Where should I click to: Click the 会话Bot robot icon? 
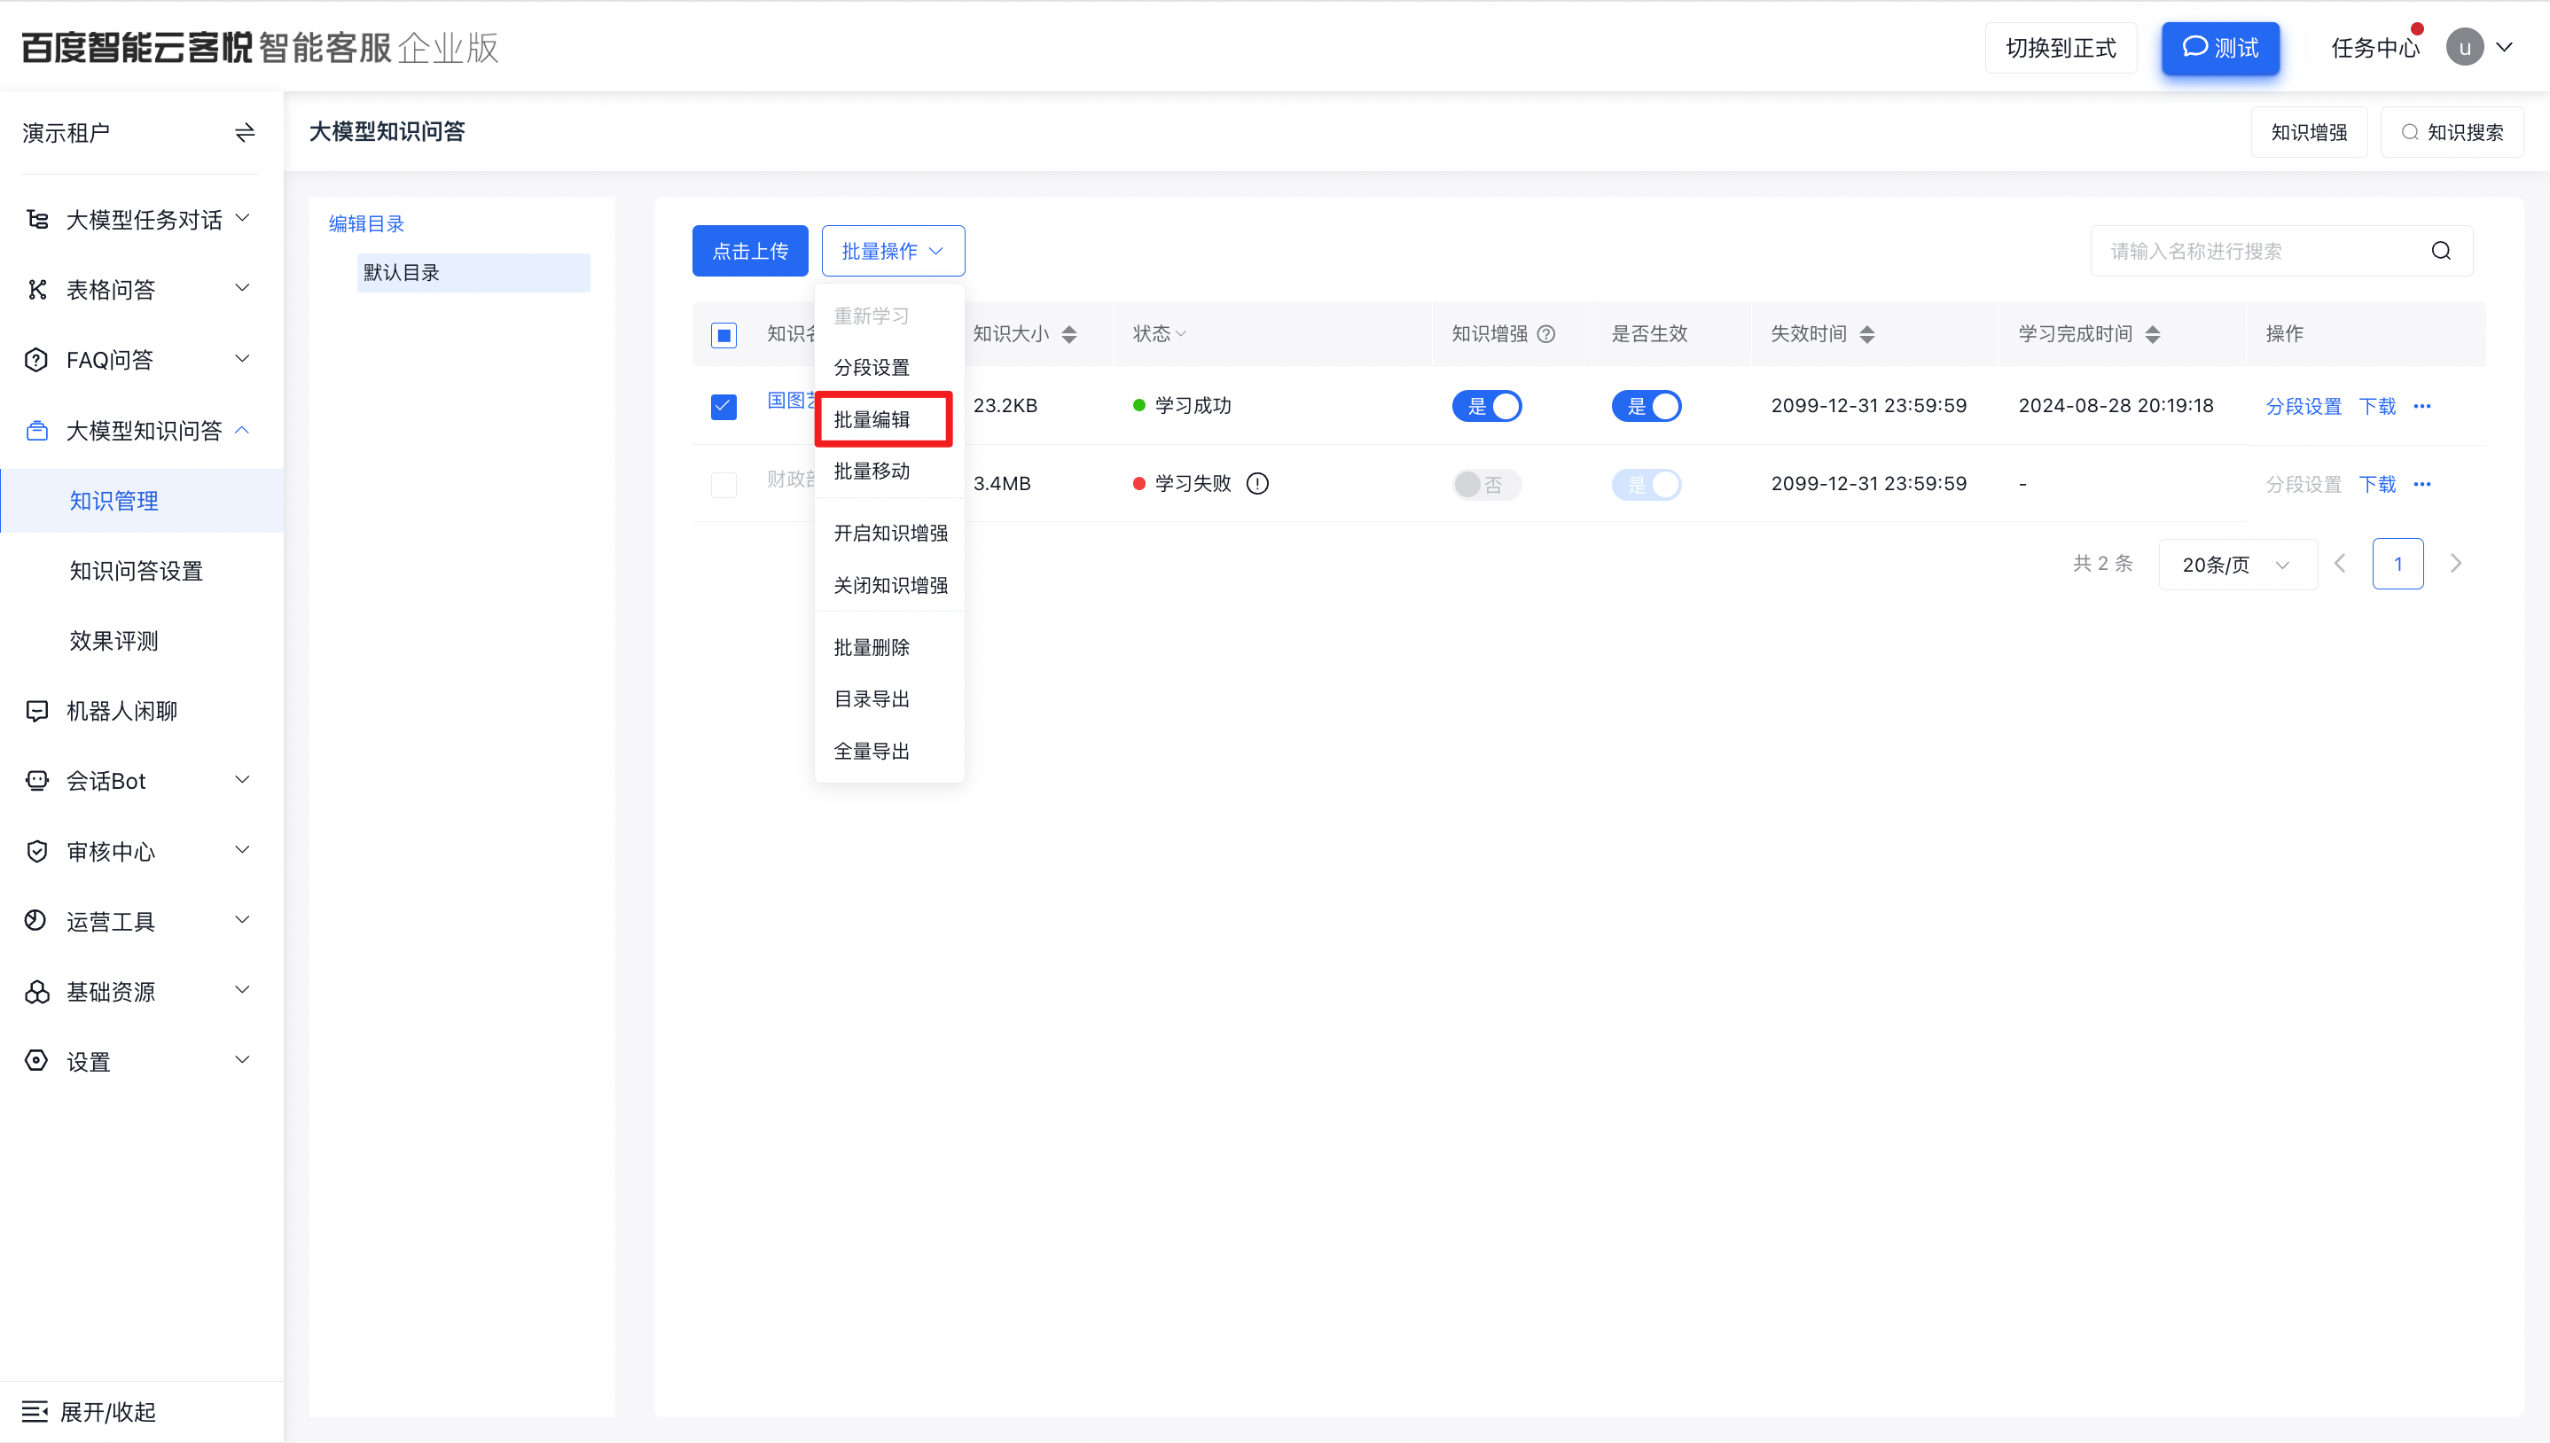36,781
